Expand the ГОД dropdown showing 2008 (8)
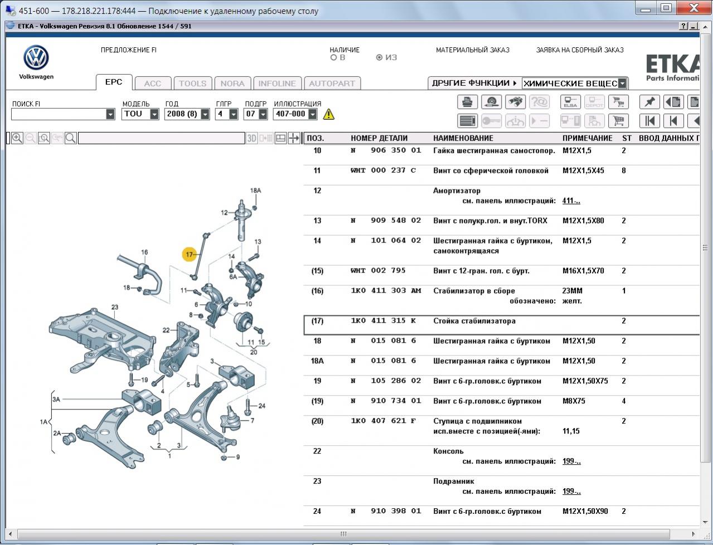Image resolution: width=713 pixels, height=545 pixels. [205, 114]
